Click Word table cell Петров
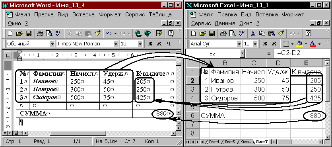The width and height of the screenshot is (332, 147). [48, 90]
